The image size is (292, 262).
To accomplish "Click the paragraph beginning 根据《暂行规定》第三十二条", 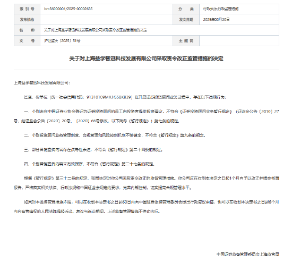I will coord(147,183).
